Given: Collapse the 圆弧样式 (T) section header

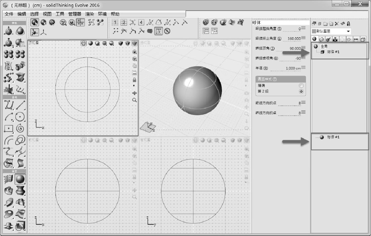Looking at the screenshot, I should pos(281,79).
